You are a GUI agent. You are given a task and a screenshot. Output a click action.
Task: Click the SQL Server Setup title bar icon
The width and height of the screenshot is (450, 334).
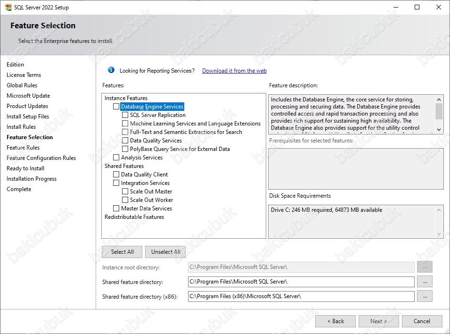click(8, 7)
